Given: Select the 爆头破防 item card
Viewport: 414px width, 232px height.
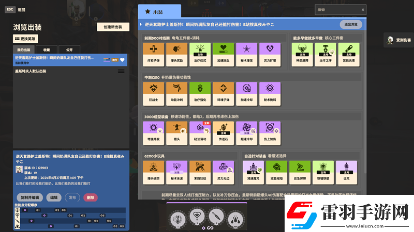Looking at the screenshot, I should point(153,173).
